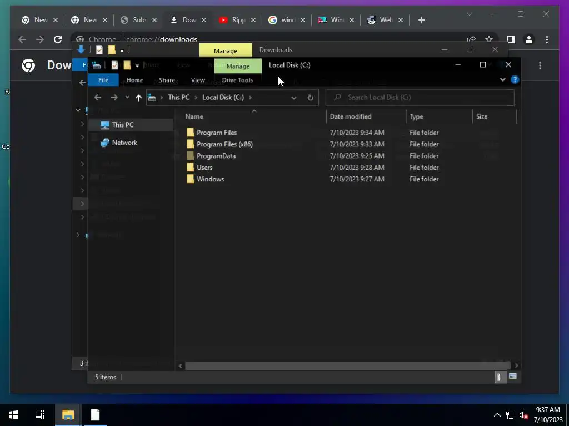The width and height of the screenshot is (569, 426).
Task: Click Properties icon in Downloads window toolbar
Action: coord(99,50)
